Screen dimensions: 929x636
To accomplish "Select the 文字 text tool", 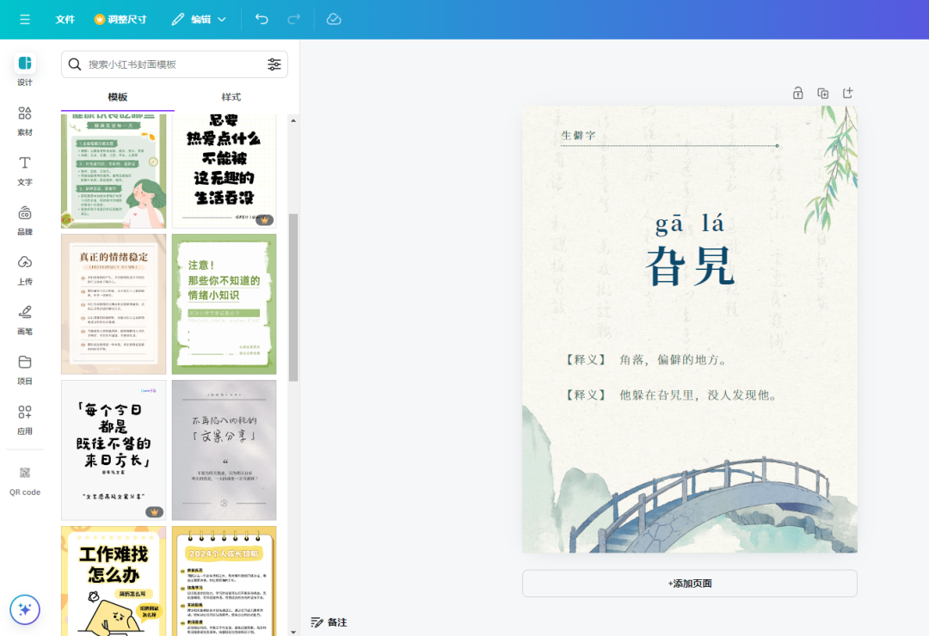I will [x=24, y=168].
